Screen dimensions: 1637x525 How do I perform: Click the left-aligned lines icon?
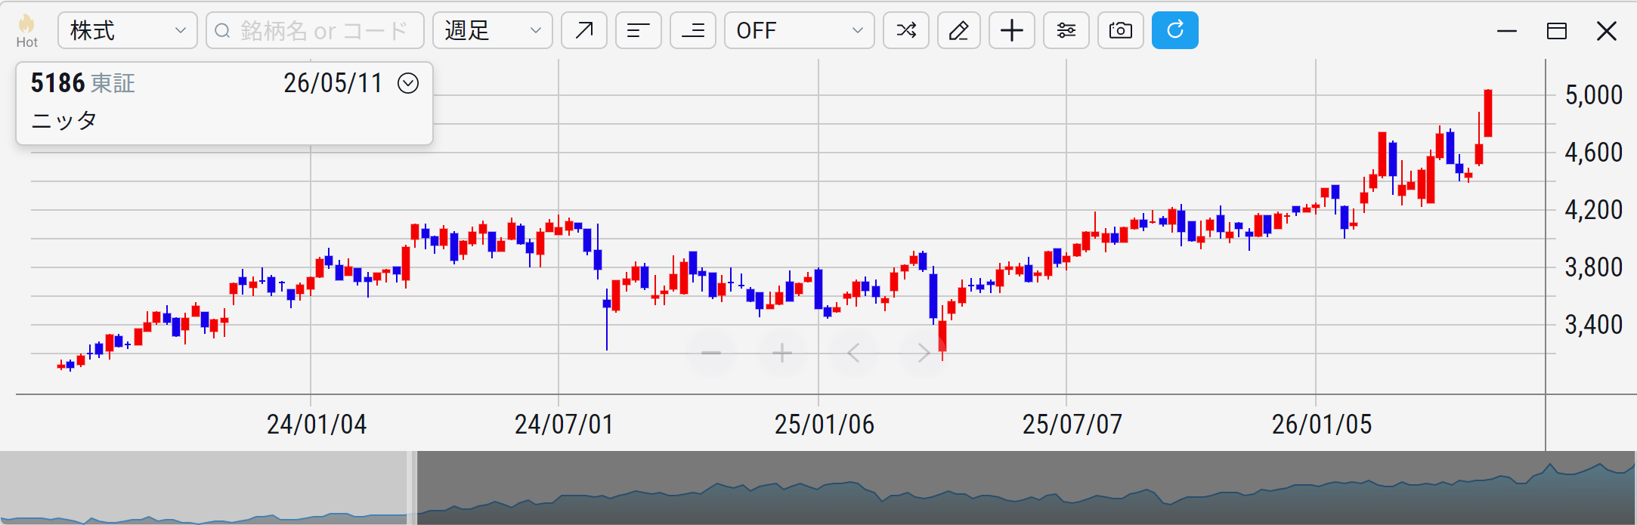click(639, 31)
